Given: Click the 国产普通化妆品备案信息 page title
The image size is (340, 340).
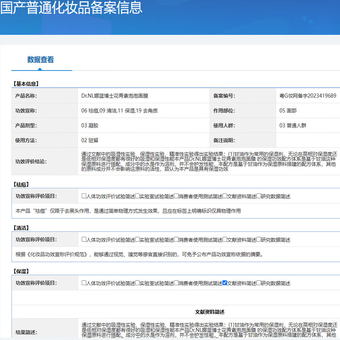Looking at the screenshot, I should pos(71,8).
